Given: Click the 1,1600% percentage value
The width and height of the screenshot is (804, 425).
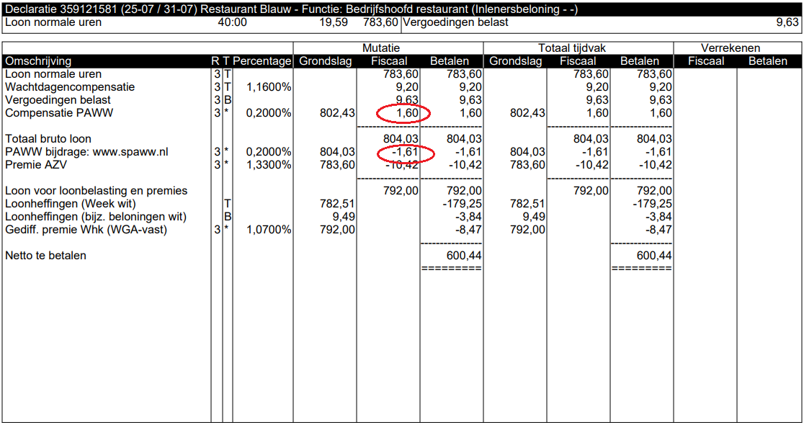Looking at the screenshot, I should pyautogui.click(x=269, y=87).
